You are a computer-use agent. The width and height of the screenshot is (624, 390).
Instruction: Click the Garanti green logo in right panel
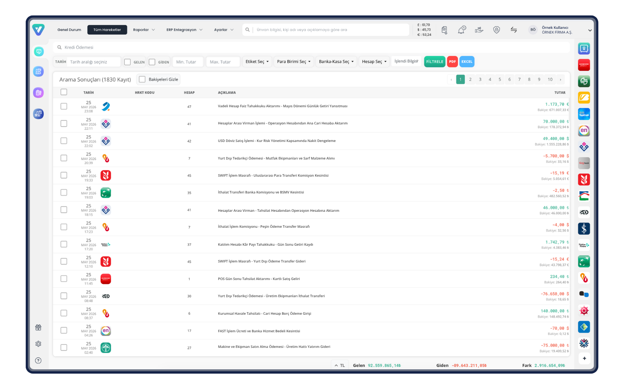pyautogui.click(x=584, y=81)
